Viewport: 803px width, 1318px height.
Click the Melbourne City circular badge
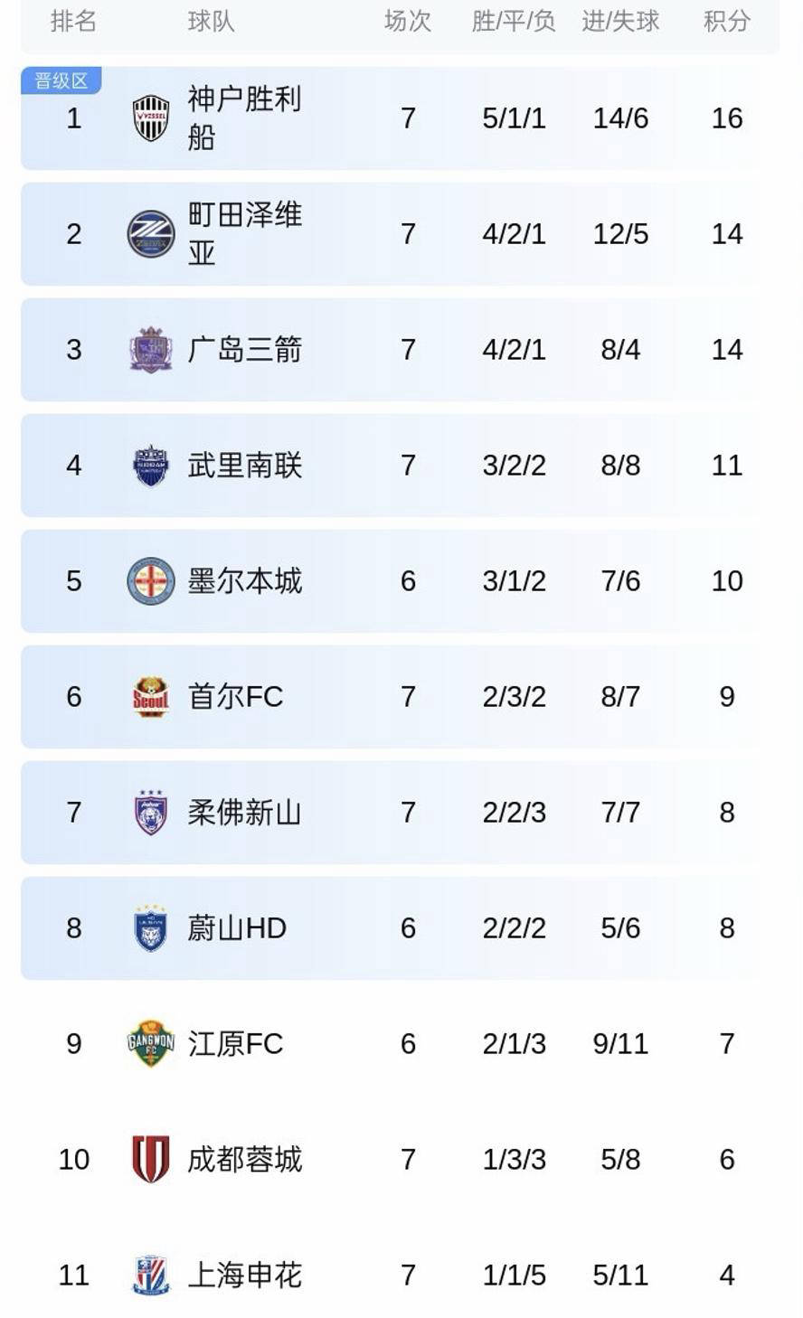(150, 581)
